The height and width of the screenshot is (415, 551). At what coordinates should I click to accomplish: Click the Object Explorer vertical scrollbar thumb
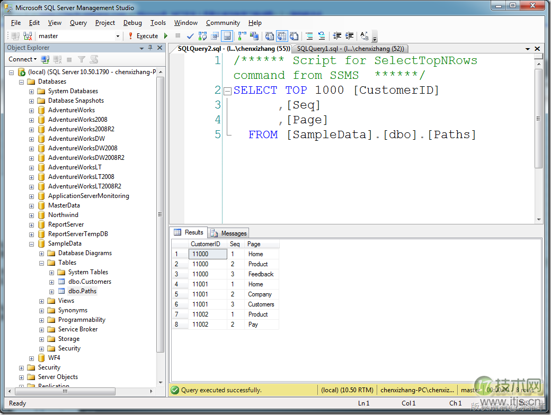pos(160,214)
